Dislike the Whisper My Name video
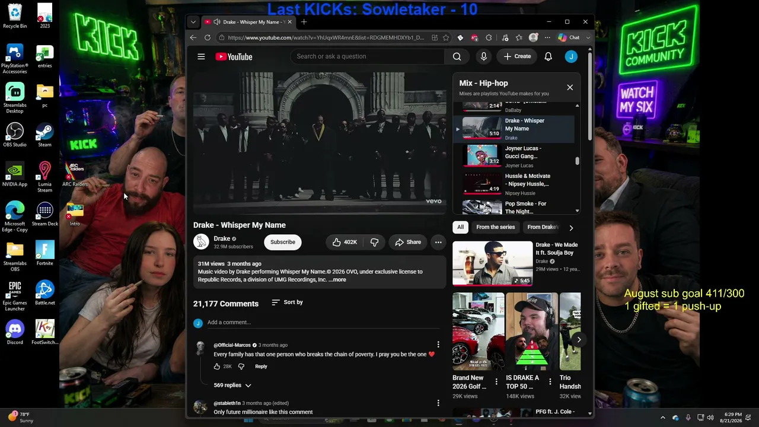The height and width of the screenshot is (427, 759). [374, 242]
